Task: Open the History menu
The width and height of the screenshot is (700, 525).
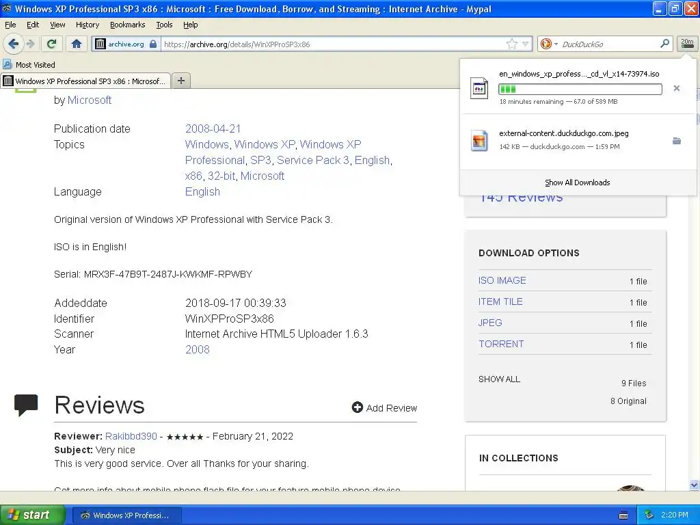Action: (x=87, y=25)
